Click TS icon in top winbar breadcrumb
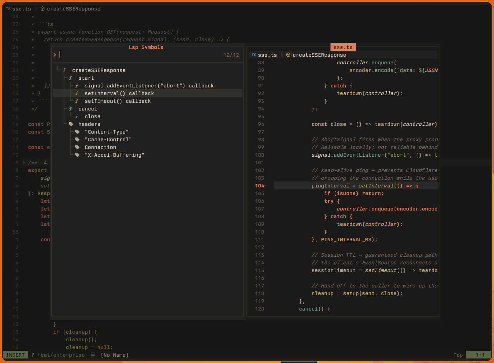Image resolution: width=494 pixels, height=363 pixels. pos(8,9)
